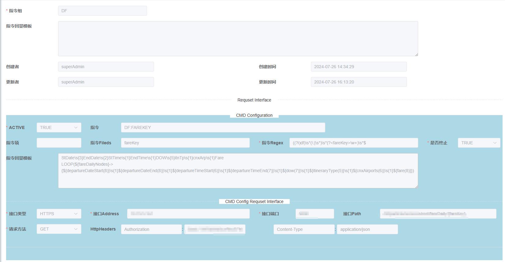Click the 创建者 superAdmin field
Screen dimensions: 505x262
point(106,67)
